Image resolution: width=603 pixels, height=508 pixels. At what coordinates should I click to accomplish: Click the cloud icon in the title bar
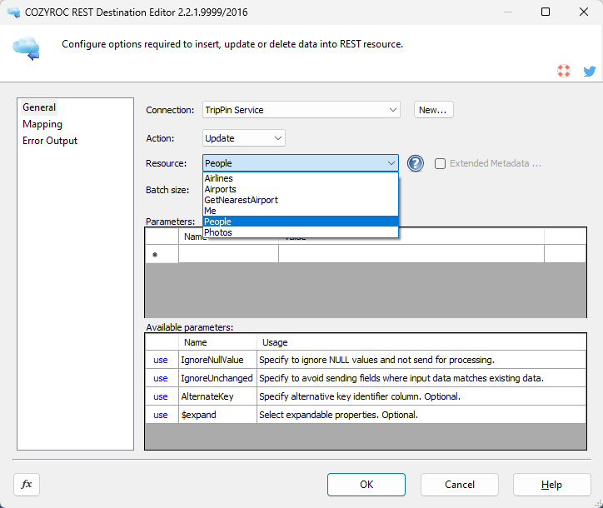[x=13, y=12]
